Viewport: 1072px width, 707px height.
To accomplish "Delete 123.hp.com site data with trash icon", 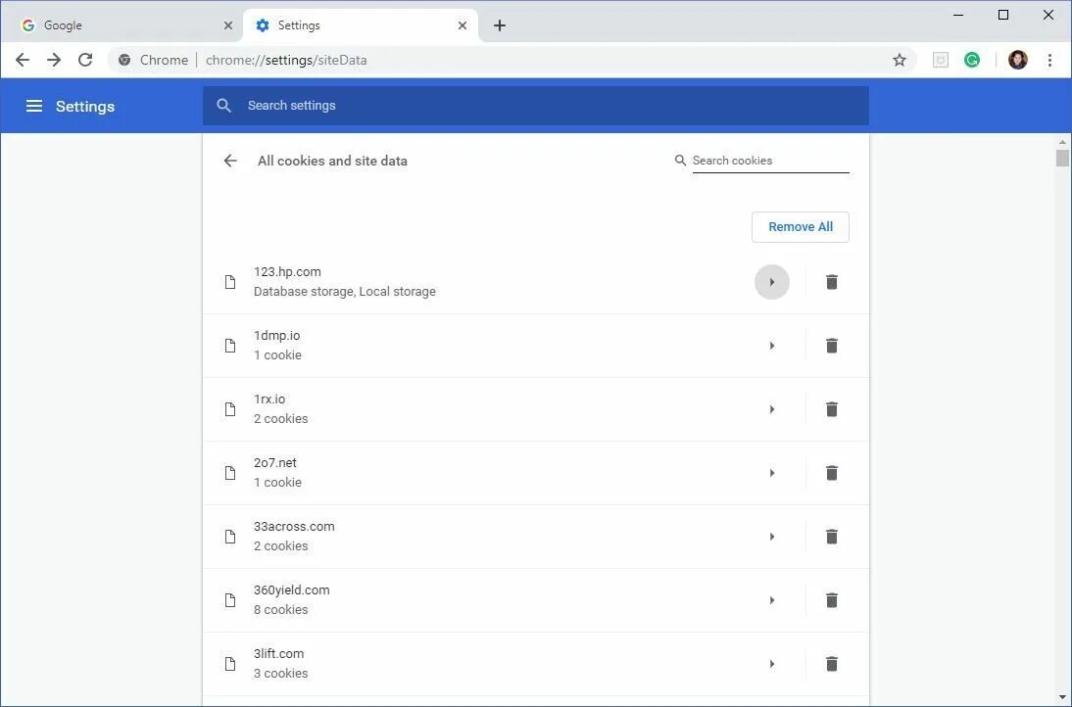I will tap(831, 282).
